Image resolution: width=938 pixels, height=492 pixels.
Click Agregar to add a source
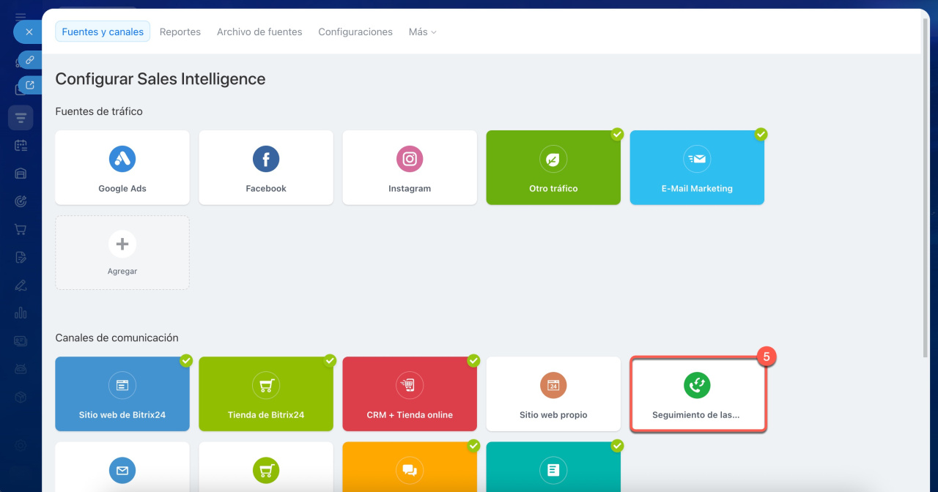(x=122, y=253)
